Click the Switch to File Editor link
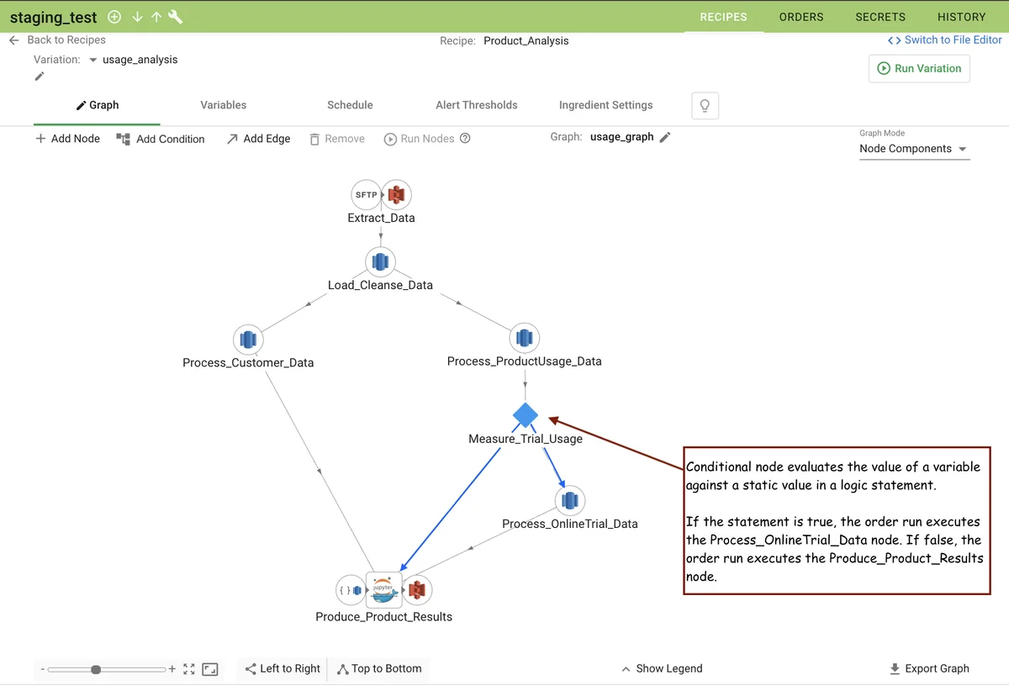 (x=944, y=40)
